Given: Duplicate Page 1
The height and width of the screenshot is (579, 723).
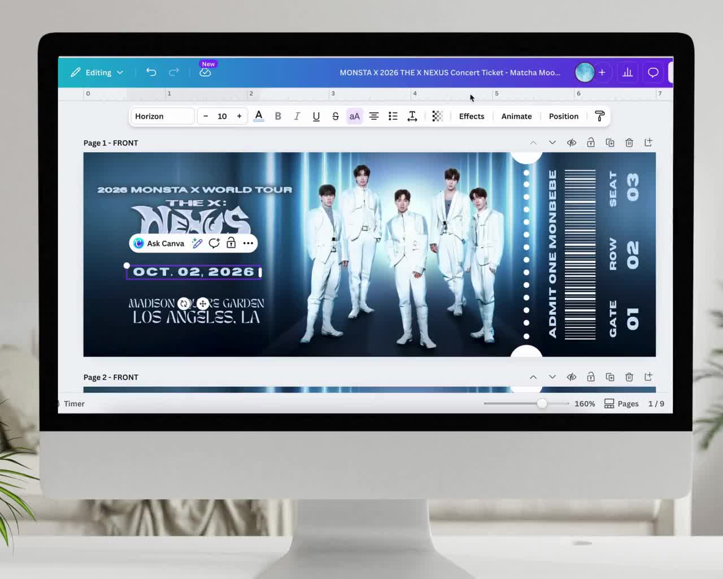Looking at the screenshot, I should [x=610, y=142].
